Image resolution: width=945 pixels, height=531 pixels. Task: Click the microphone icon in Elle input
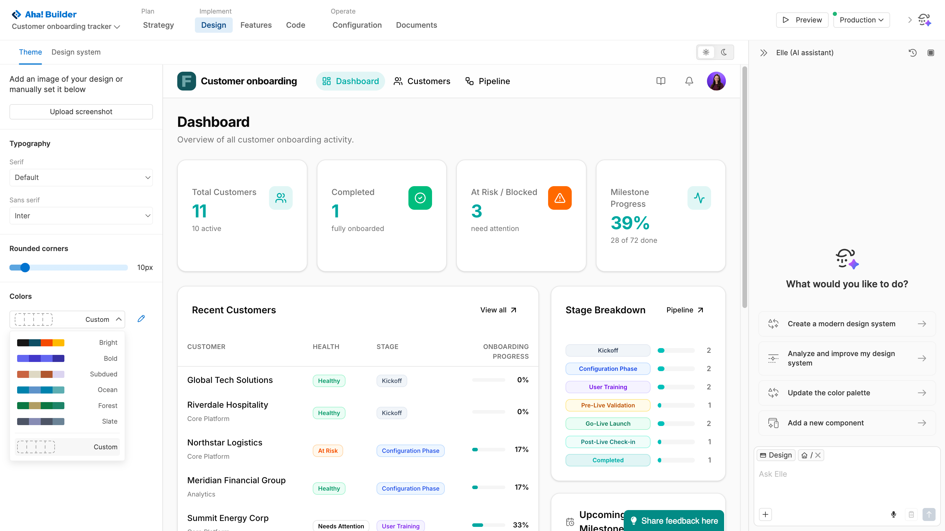click(894, 514)
